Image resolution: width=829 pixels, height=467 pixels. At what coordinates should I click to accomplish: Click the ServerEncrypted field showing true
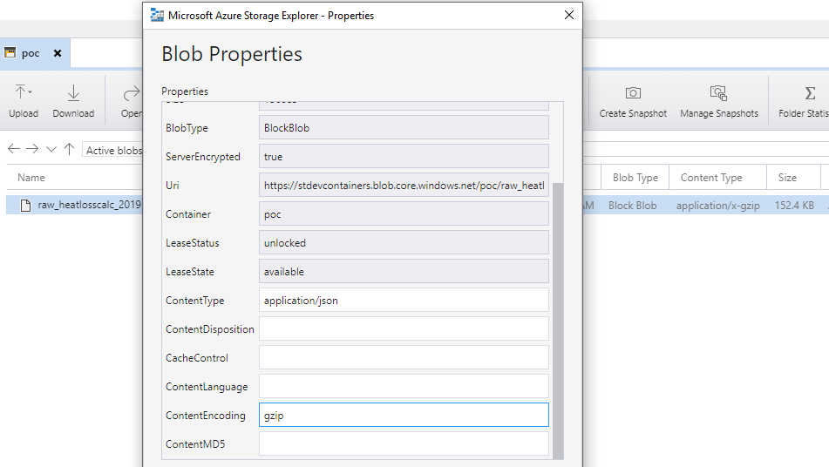coord(404,156)
